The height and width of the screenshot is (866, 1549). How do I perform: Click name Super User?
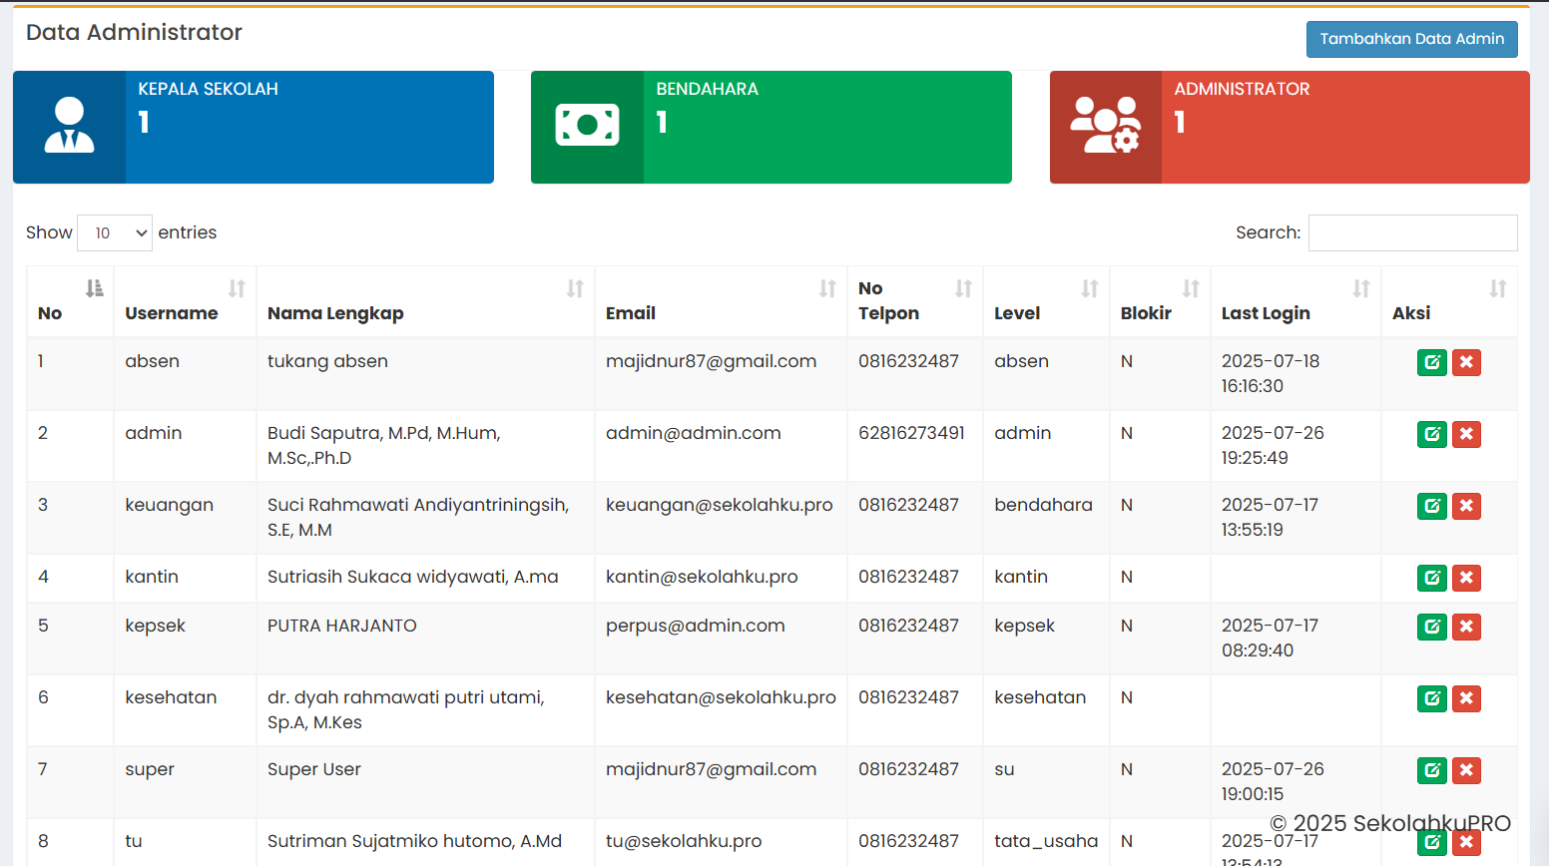pyautogui.click(x=314, y=769)
